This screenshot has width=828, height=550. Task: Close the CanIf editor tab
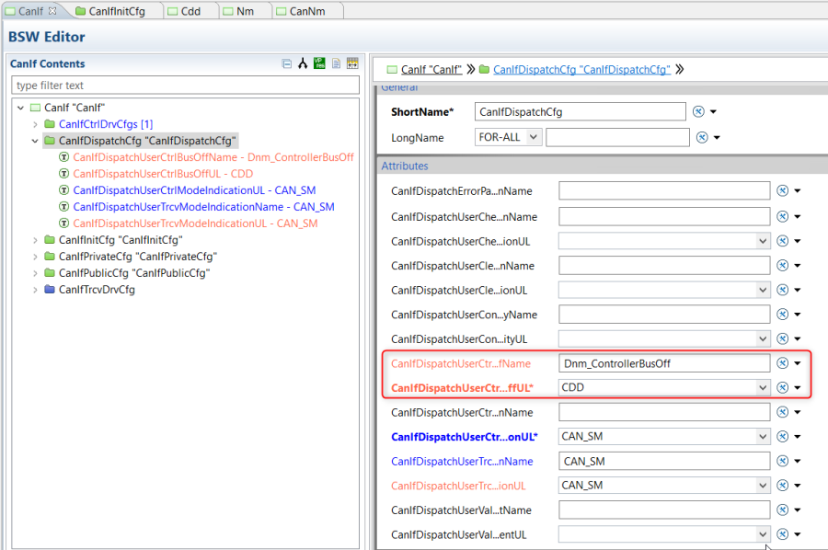52,10
